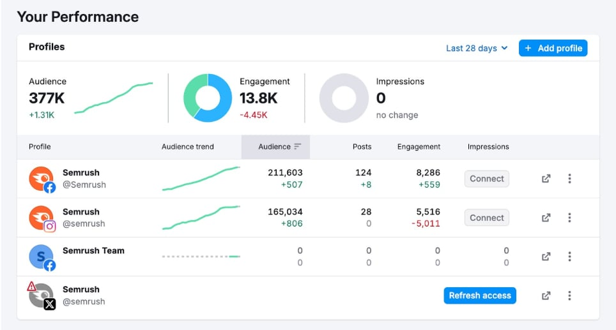The width and height of the screenshot is (616, 330).
Task: Click the 124 posts value
Action: click(x=364, y=172)
